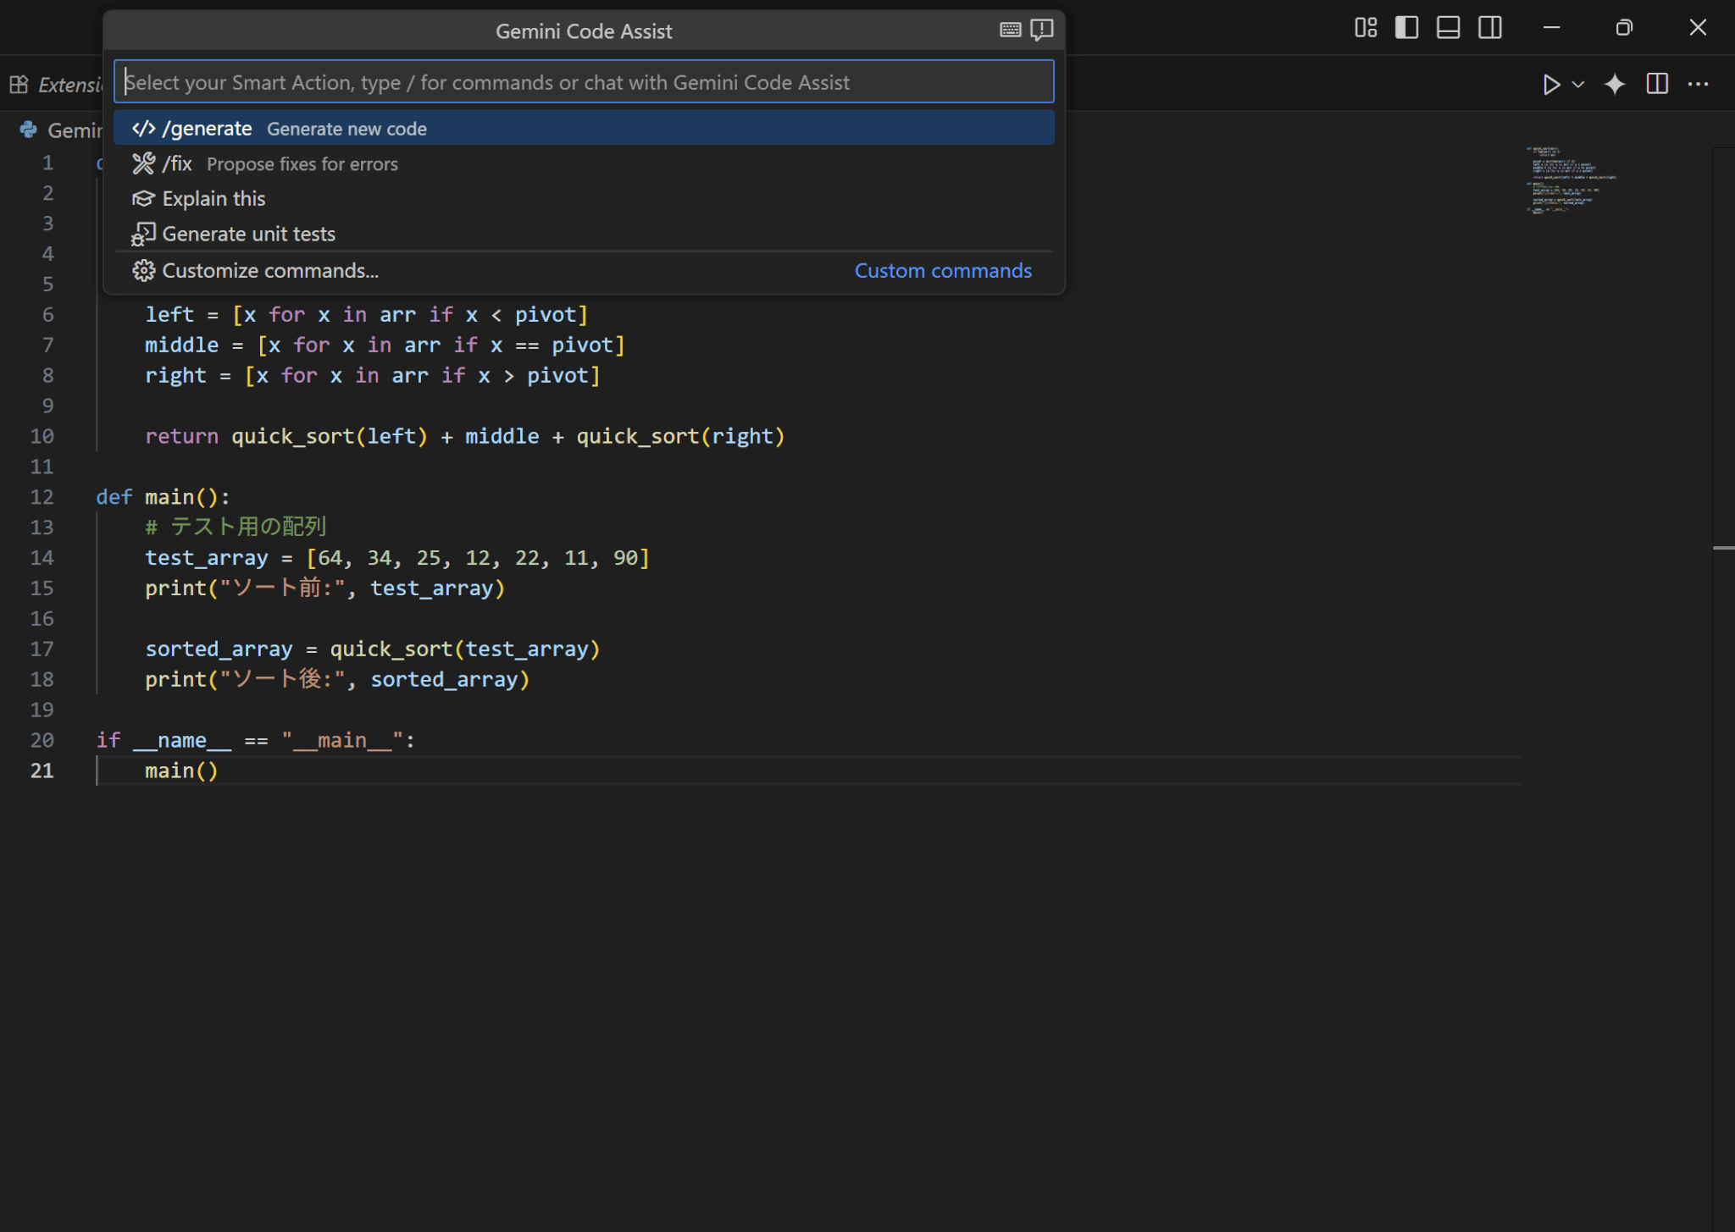Minimize the VS Code window
The height and width of the screenshot is (1232, 1735).
point(1551,28)
